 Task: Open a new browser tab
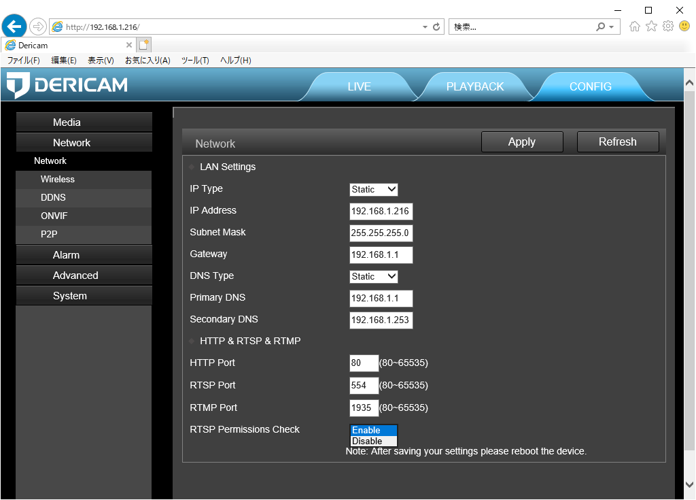[x=144, y=45]
